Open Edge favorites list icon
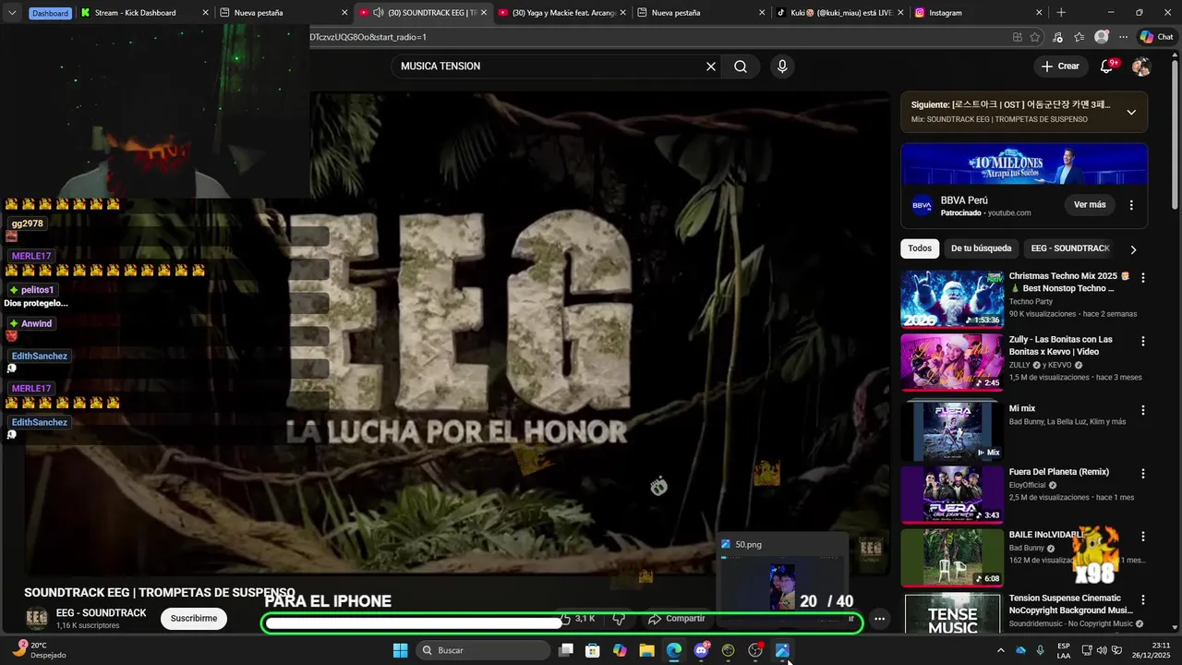Image resolution: width=1182 pixels, height=665 pixels. click(1079, 37)
